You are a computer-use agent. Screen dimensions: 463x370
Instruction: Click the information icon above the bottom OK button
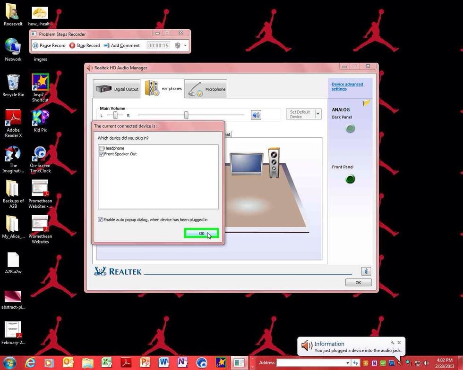[366, 271]
